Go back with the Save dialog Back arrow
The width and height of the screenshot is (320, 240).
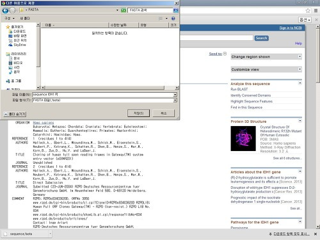[x=5, y=10]
